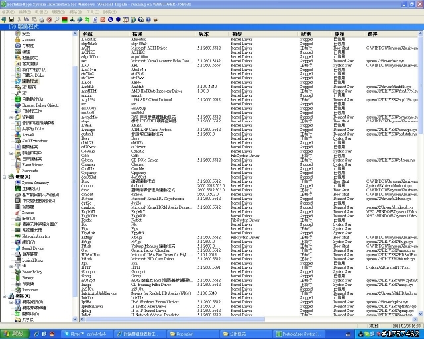This screenshot has width=424, height=339.
Task: Click the coffee cup toolbar icon
Action: (156, 19)
